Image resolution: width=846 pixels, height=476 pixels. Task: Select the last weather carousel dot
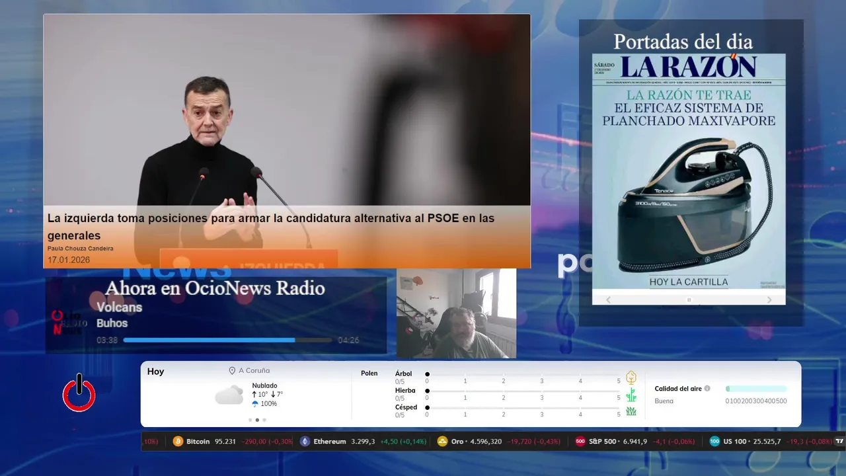[264, 420]
